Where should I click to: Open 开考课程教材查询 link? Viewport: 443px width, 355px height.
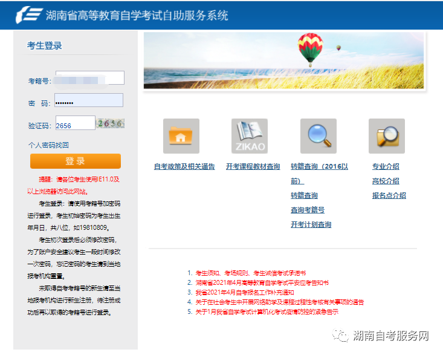click(253, 167)
